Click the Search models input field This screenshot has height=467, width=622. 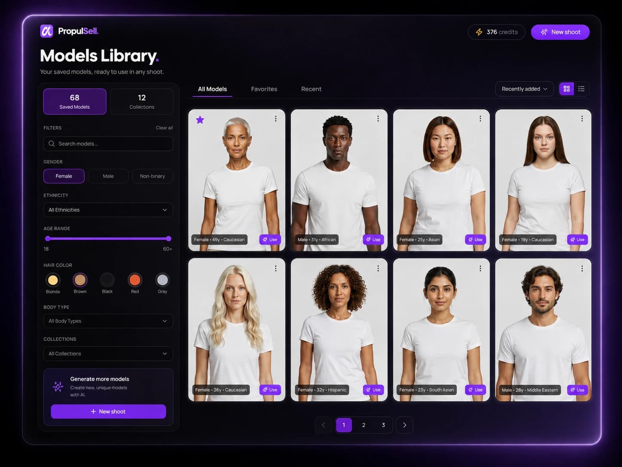[x=108, y=144]
